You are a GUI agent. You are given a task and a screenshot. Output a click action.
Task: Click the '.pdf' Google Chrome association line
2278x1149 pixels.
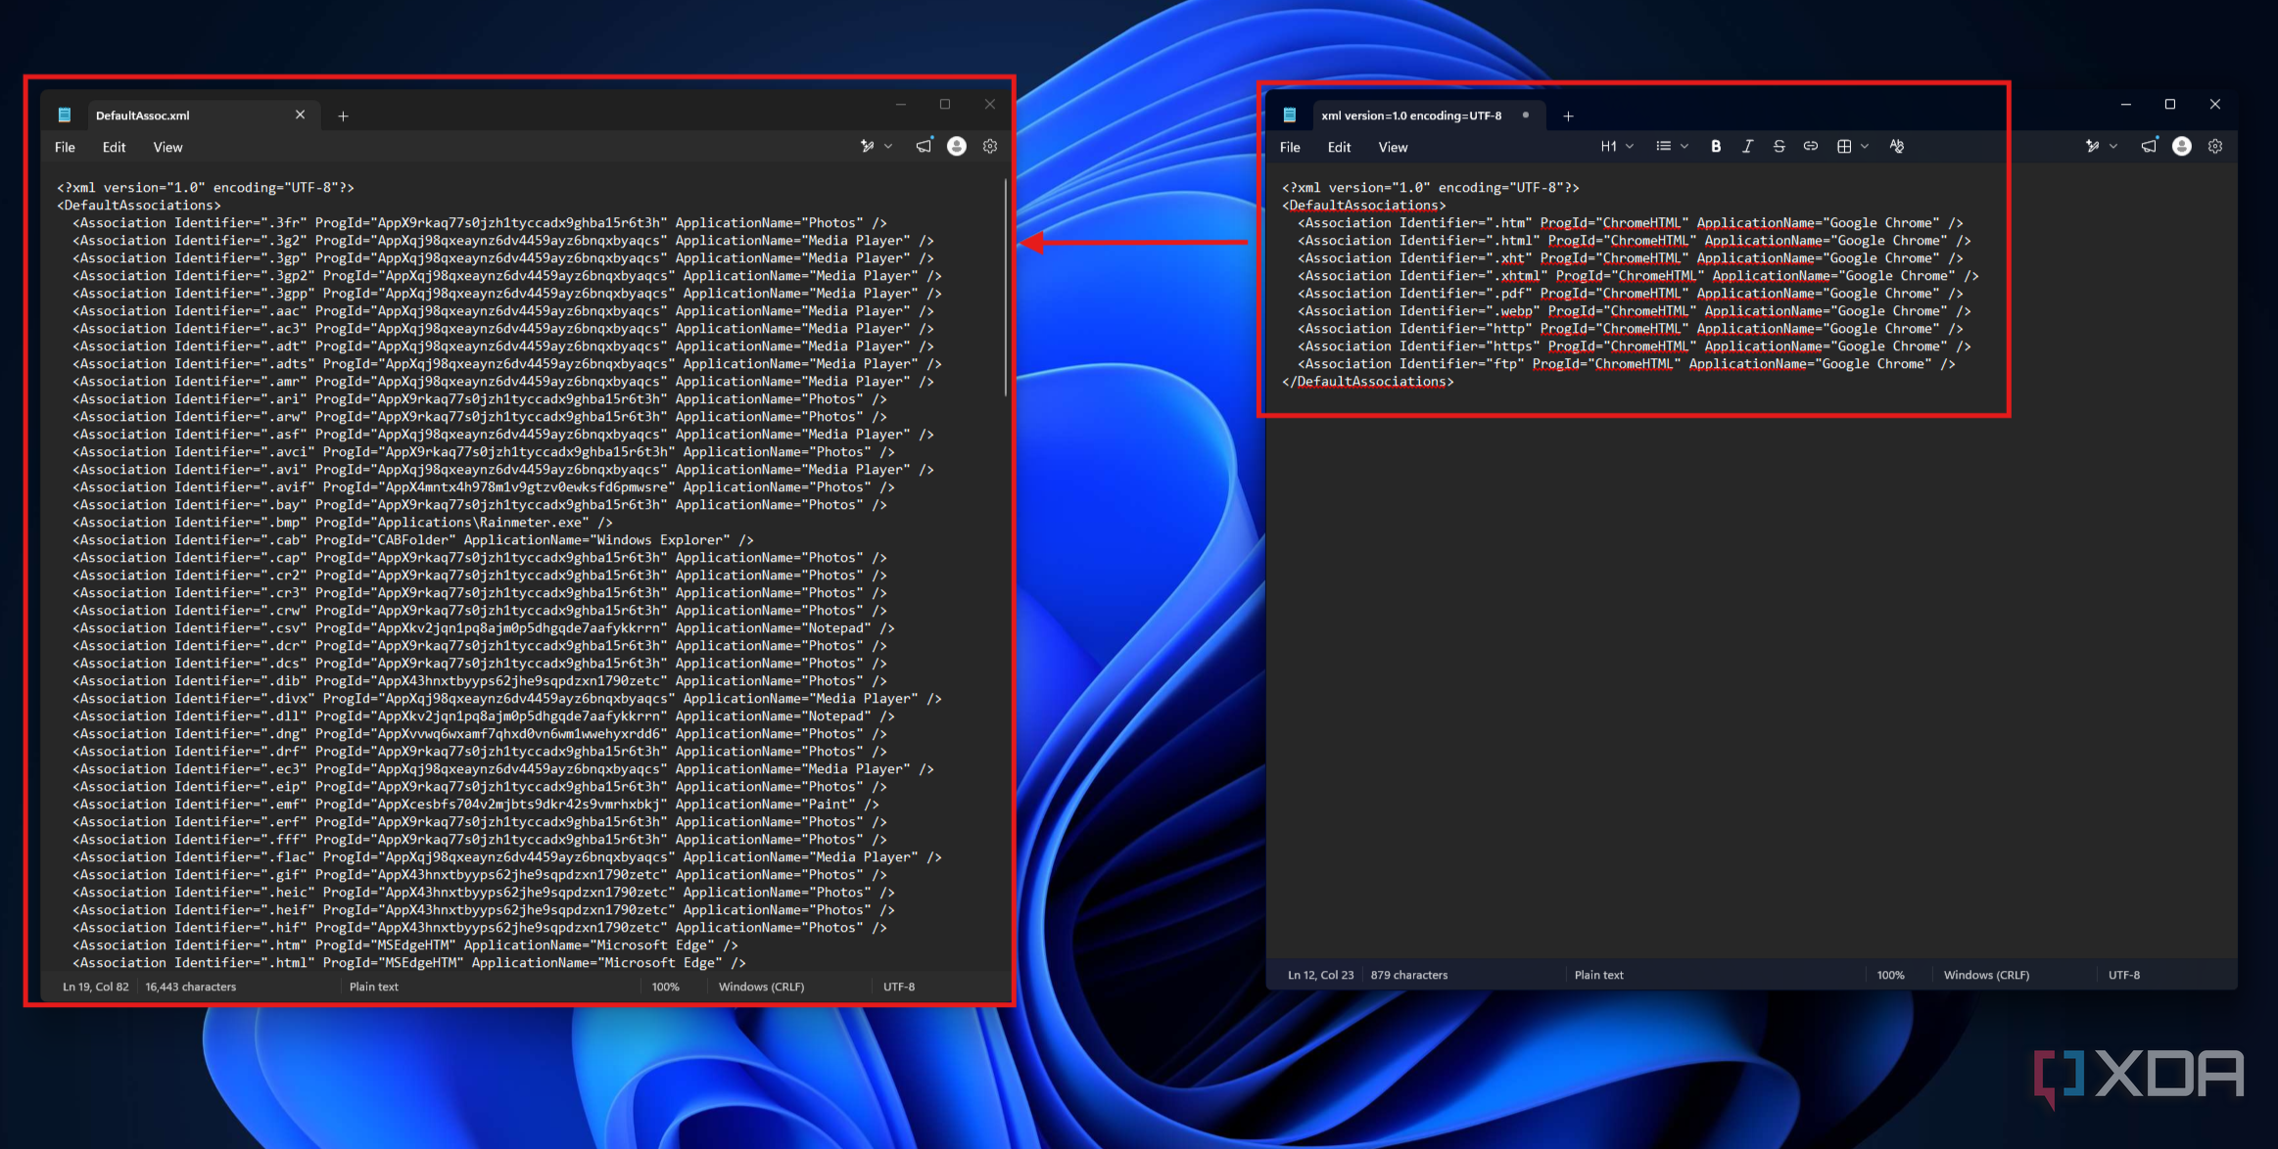pos(1631,294)
